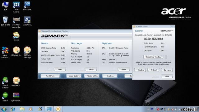
Task: Click the Change... button under Settings
Action: (x=91, y=69)
